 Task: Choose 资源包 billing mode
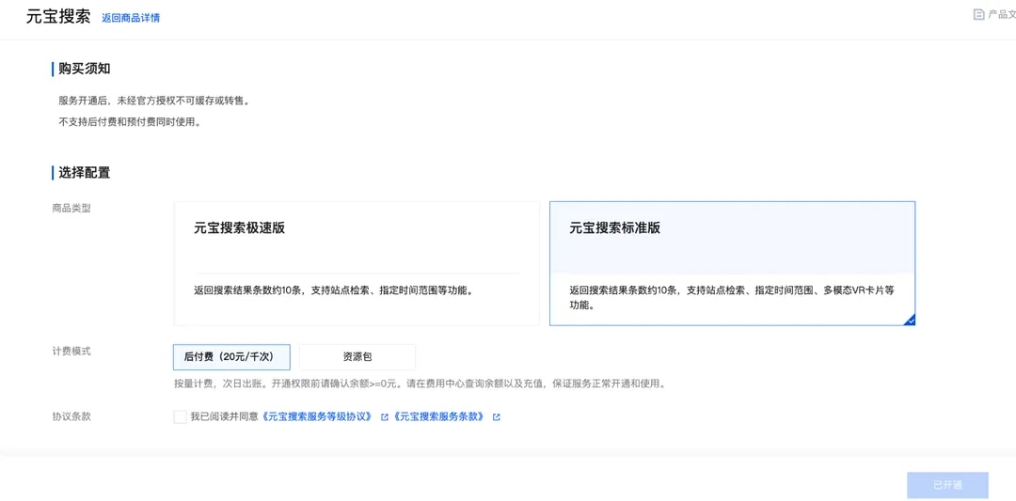[x=357, y=356]
